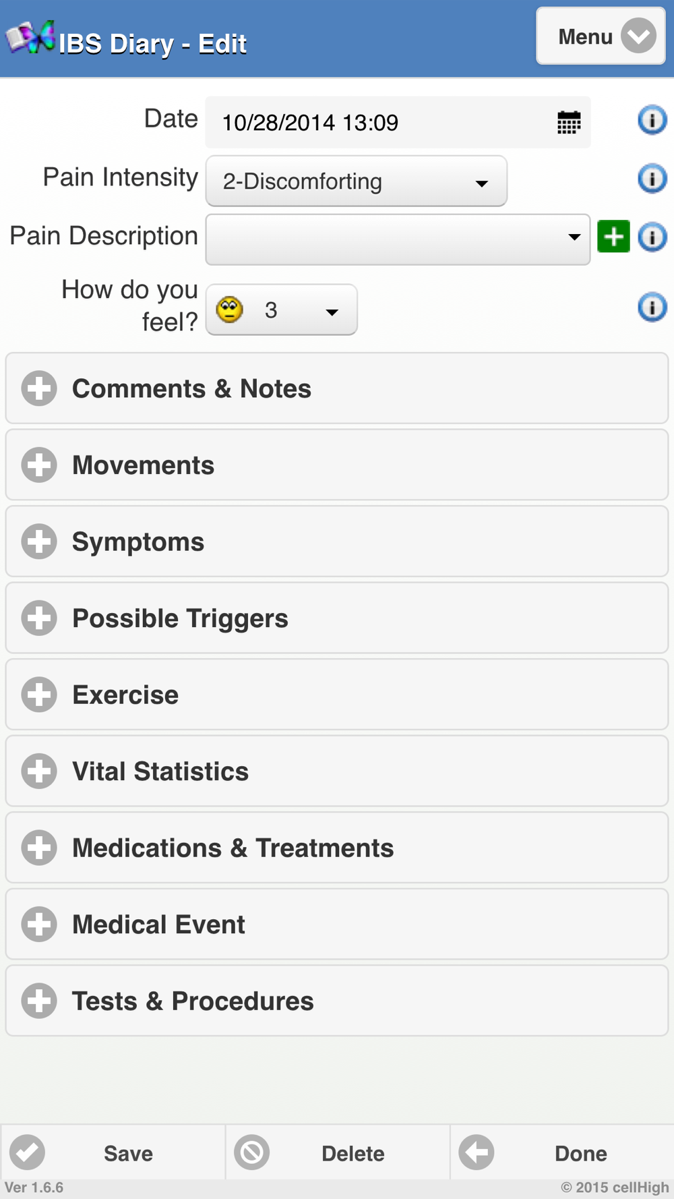Open the Pain Description dropdown
The height and width of the screenshot is (1199, 674).
398,239
